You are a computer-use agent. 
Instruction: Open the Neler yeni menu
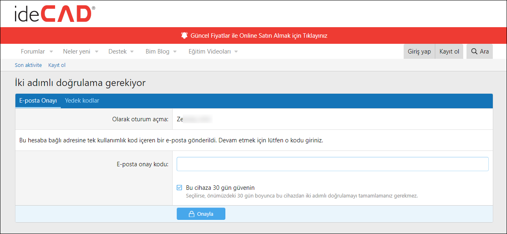click(77, 52)
